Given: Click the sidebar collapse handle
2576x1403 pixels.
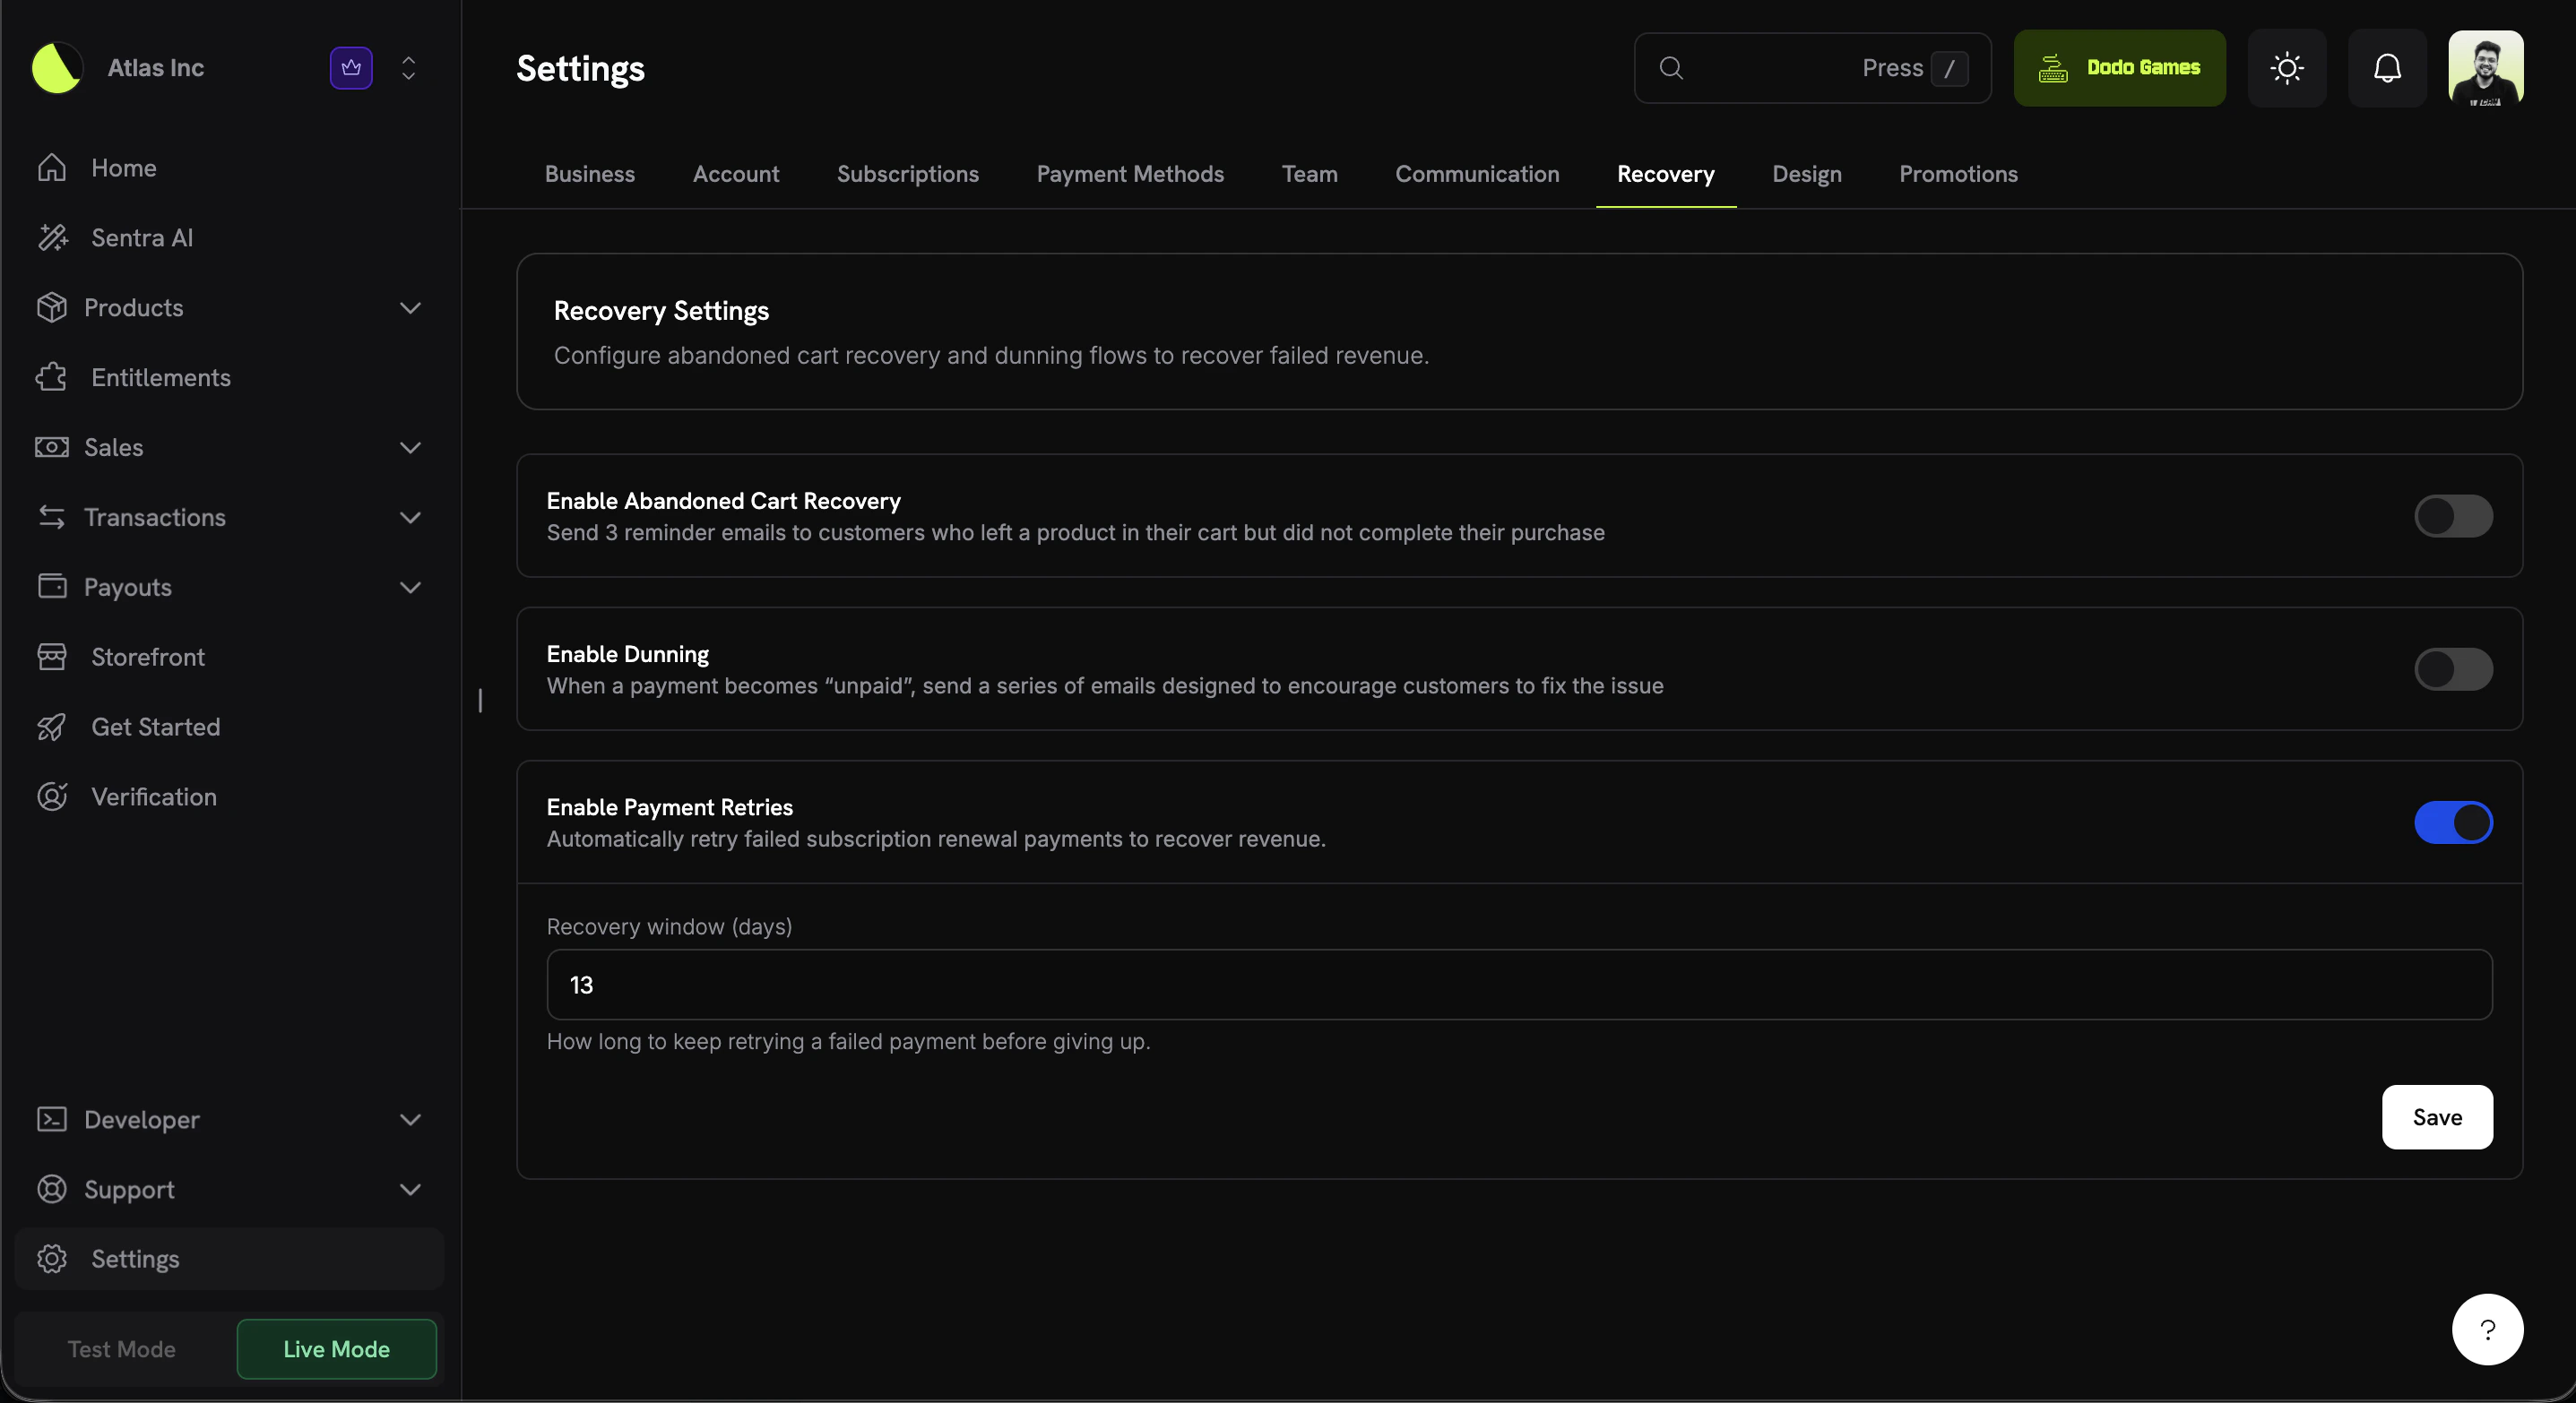Looking at the screenshot, I should click(480, 701).
